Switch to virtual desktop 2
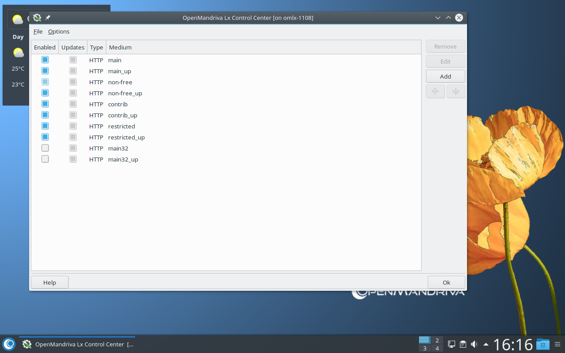 coord(437,340)
